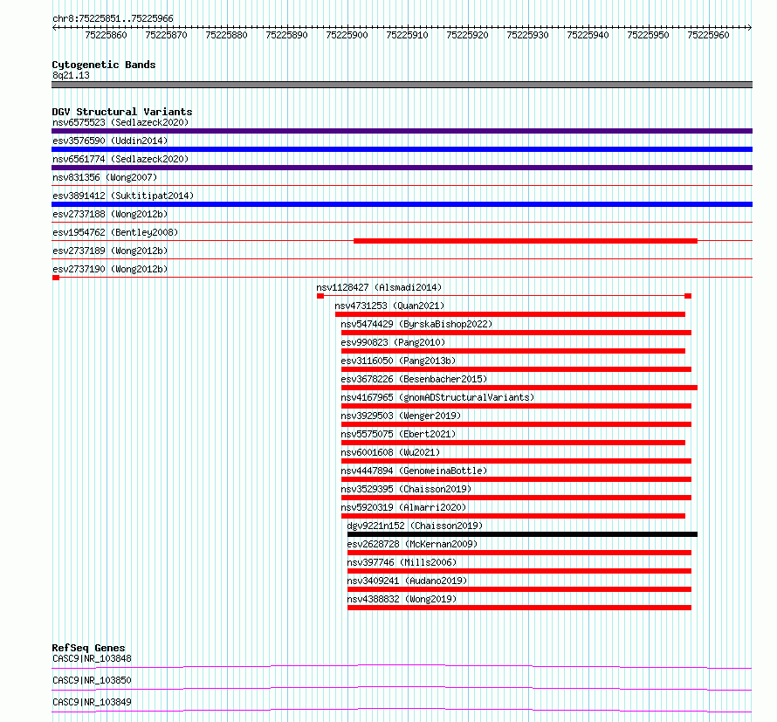777x722 pixels.
Task: Click the red nsv4731253 Quan2021 bar
Action: tap(510, 314)
